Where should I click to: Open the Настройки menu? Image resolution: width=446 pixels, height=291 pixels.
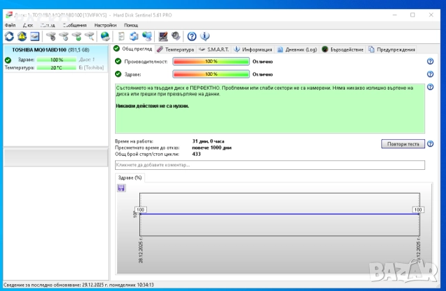pos(105,24)
